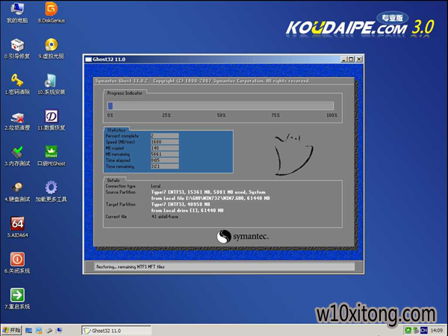Select the 1.密码清除 password key icon
Screen dimensions: 448x336
(17, 84)
